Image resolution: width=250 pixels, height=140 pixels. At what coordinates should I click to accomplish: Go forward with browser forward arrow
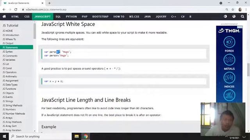point(10,9)
